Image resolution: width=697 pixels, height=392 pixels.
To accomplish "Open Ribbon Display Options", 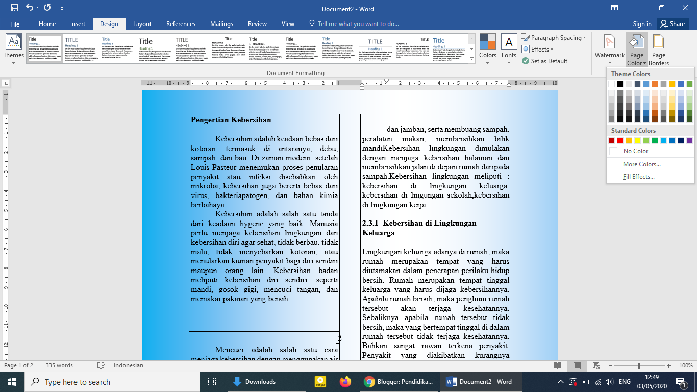I will [615, 8].
